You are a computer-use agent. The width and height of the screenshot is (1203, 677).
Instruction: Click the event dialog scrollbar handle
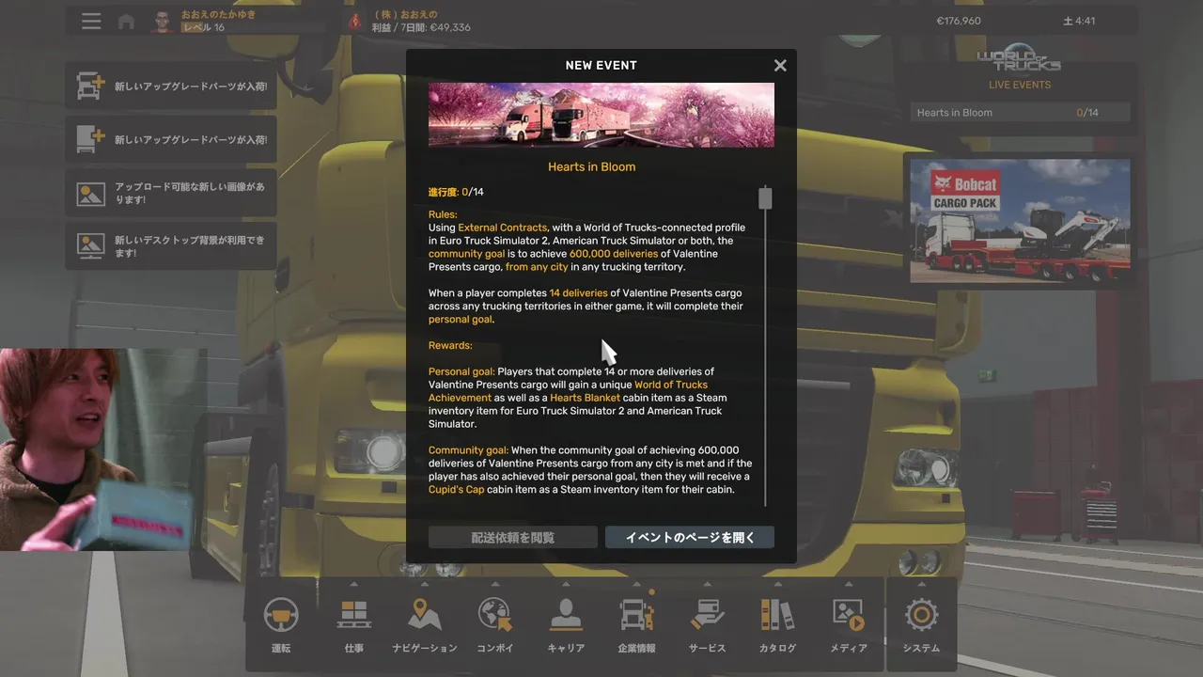[x=765, y=197]
